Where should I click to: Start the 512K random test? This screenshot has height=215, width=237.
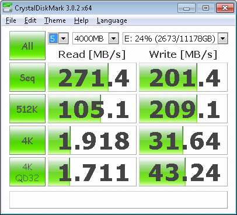coord(27,109)
